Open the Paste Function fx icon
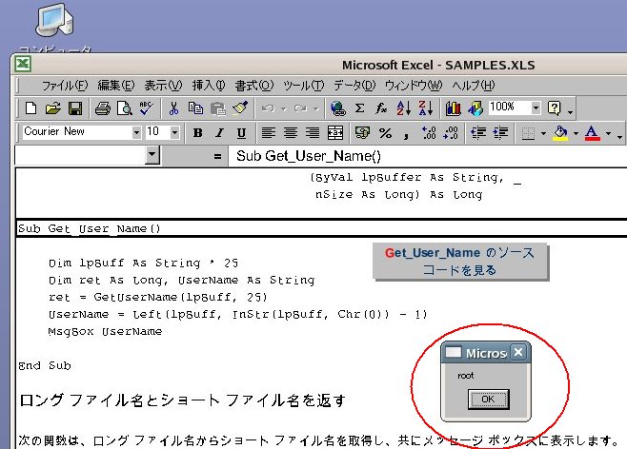 [381, 108]
